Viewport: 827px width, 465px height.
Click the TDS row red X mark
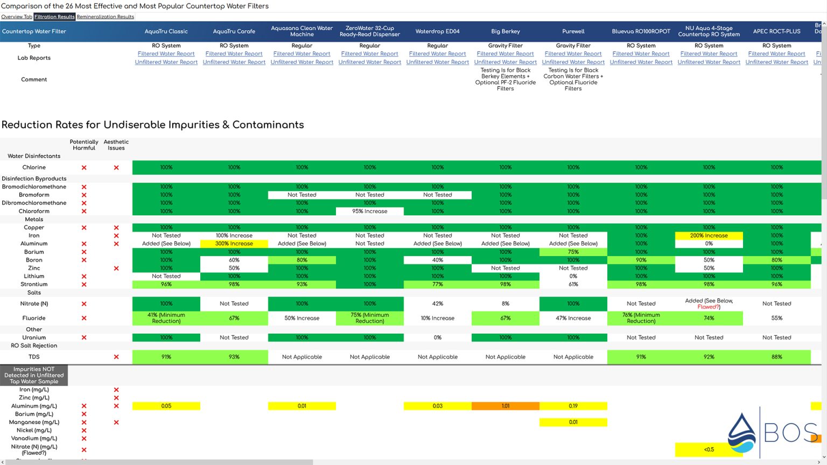point(116,357)
